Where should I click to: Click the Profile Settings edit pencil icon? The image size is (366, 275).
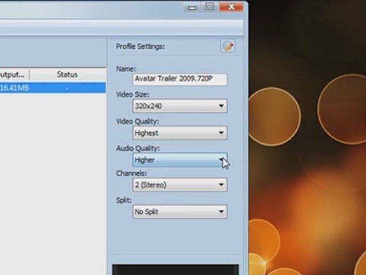pos(228,46)
